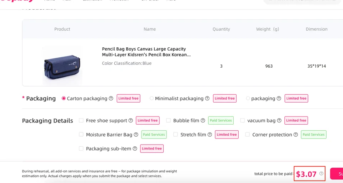Click Paid Services badge beside Corner protection
343x183 pixels.
[313, 135]
